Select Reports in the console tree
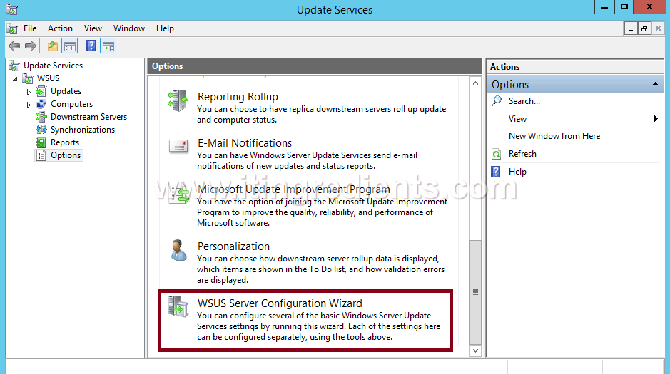Viewport: 670px width, 374px height. [64, 142]
